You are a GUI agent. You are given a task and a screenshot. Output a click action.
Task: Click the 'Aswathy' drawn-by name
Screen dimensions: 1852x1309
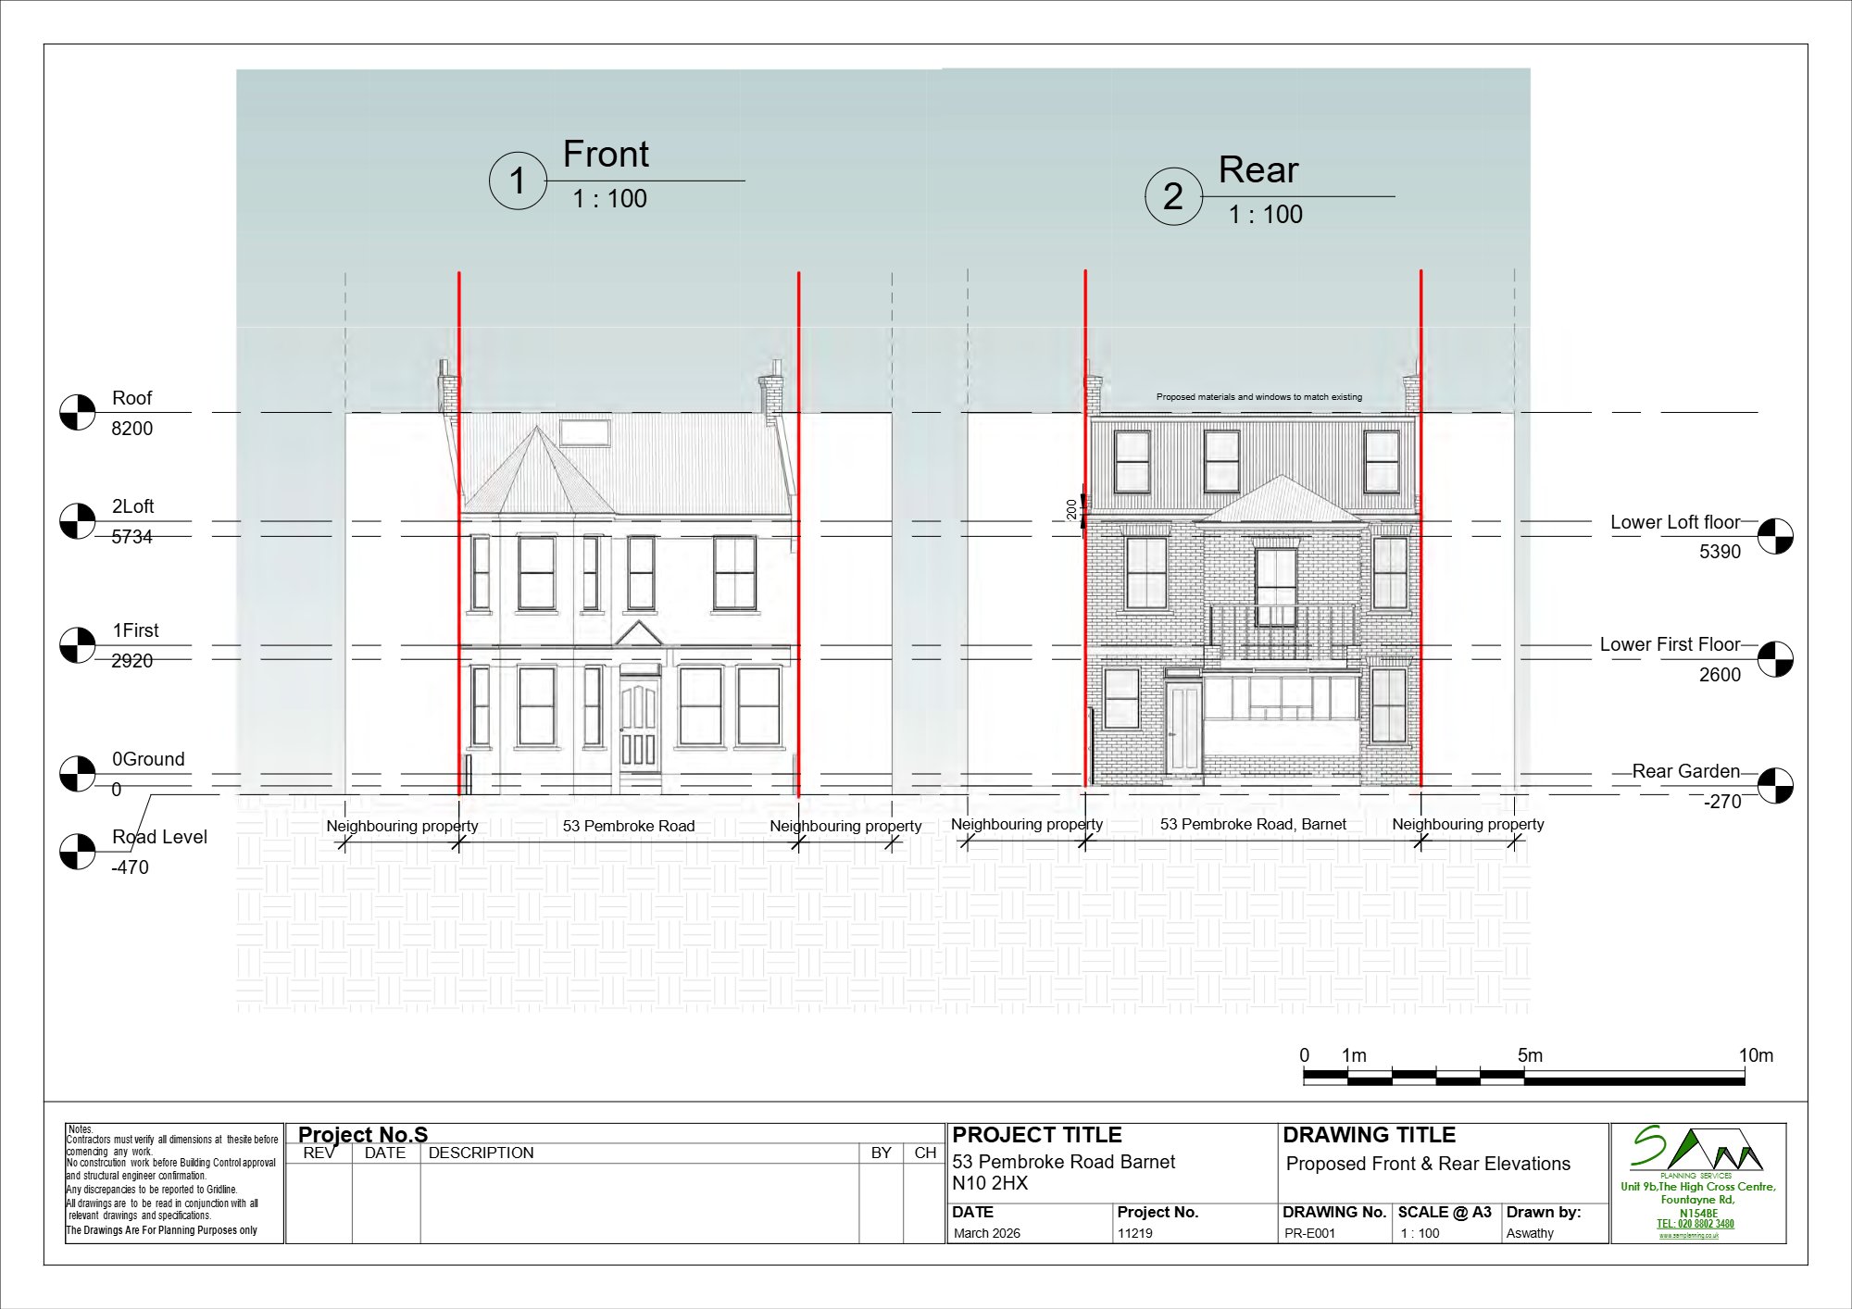(1530, 1233)
